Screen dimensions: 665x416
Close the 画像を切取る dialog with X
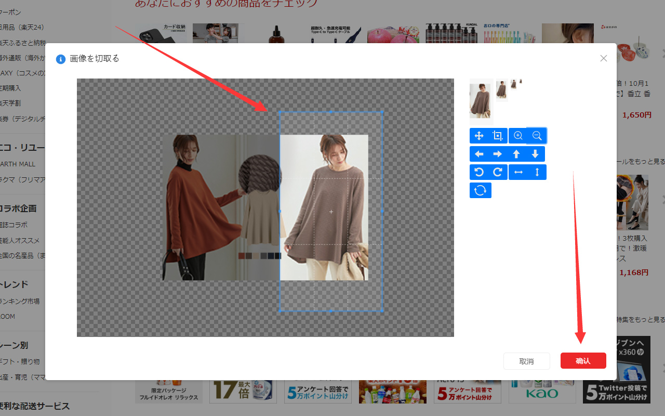[604, 58]
